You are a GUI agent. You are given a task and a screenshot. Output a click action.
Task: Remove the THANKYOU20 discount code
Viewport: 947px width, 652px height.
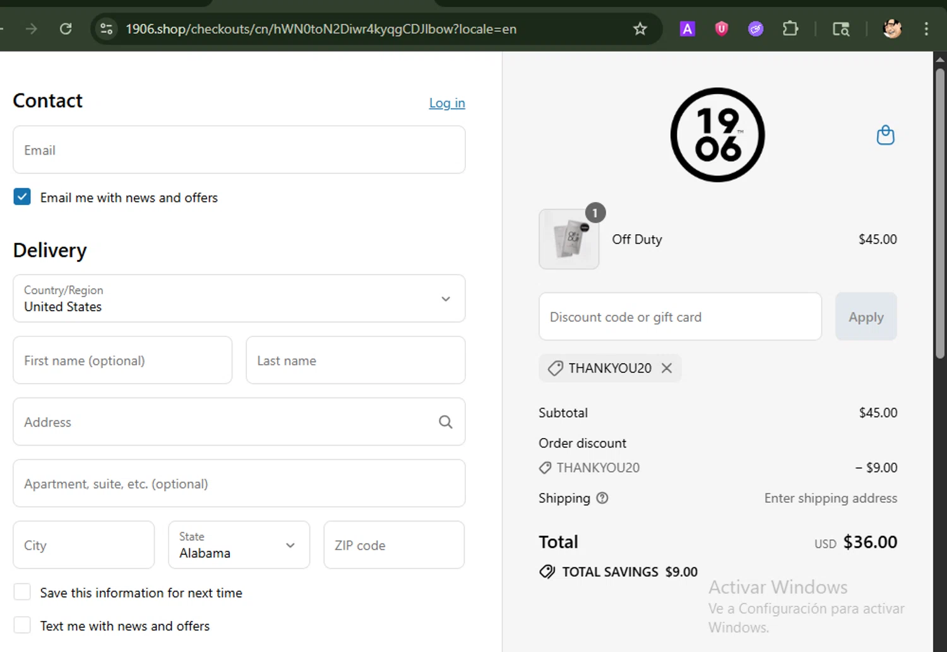pyautogui.click(x=667, y=368)
